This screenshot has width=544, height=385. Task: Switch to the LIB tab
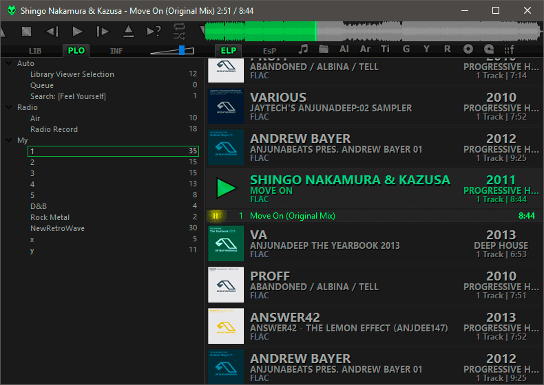(x=35, y=51)
